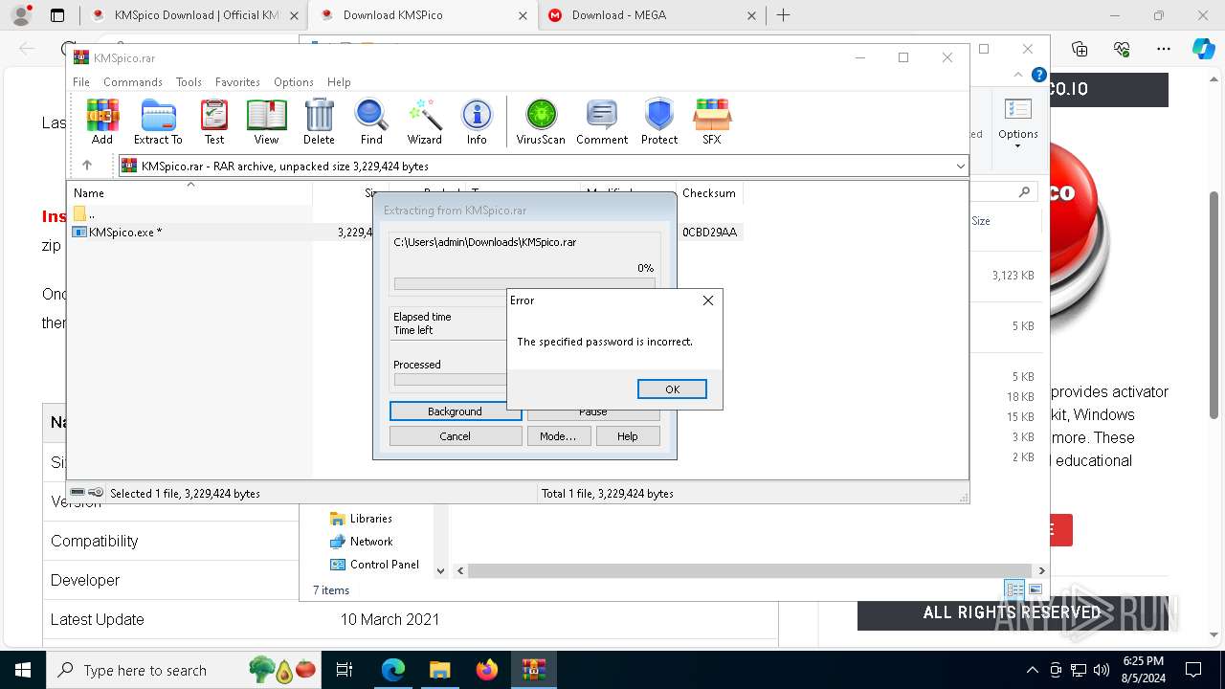Open the Tools menu
This screenshot has height=689, width=1225.
tap(189, 82)
